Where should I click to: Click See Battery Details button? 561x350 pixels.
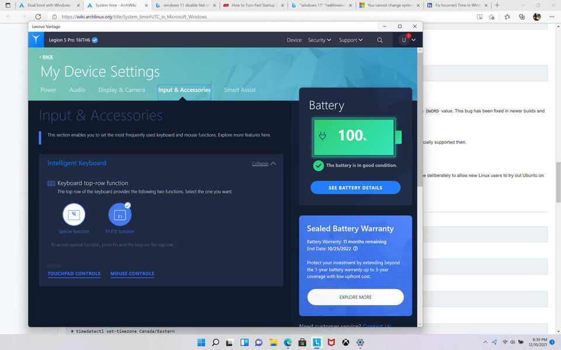pos(355,187)
